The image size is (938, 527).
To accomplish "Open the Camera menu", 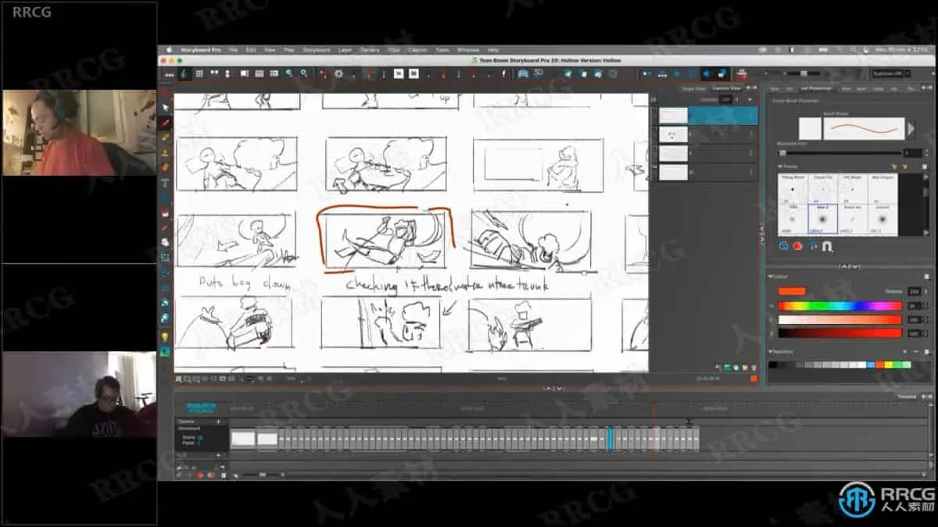I will pos(370,49).
